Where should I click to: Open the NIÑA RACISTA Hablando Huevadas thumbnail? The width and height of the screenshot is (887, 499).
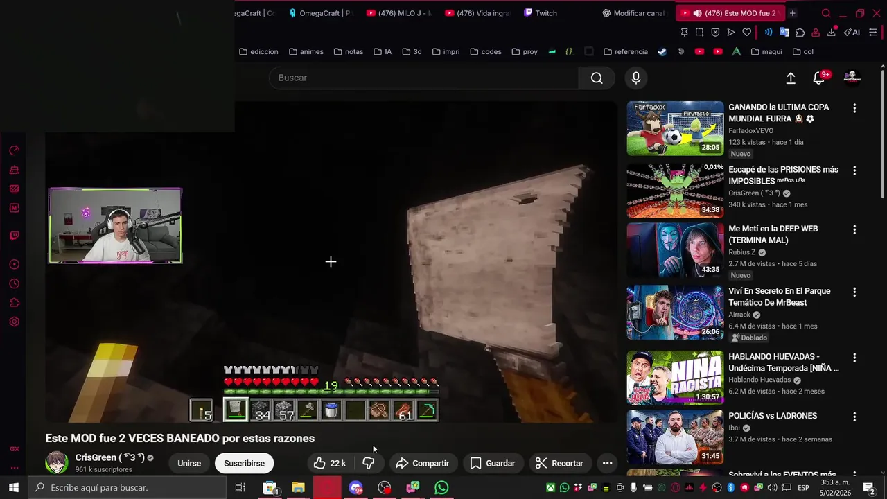(x=675, y=378)
